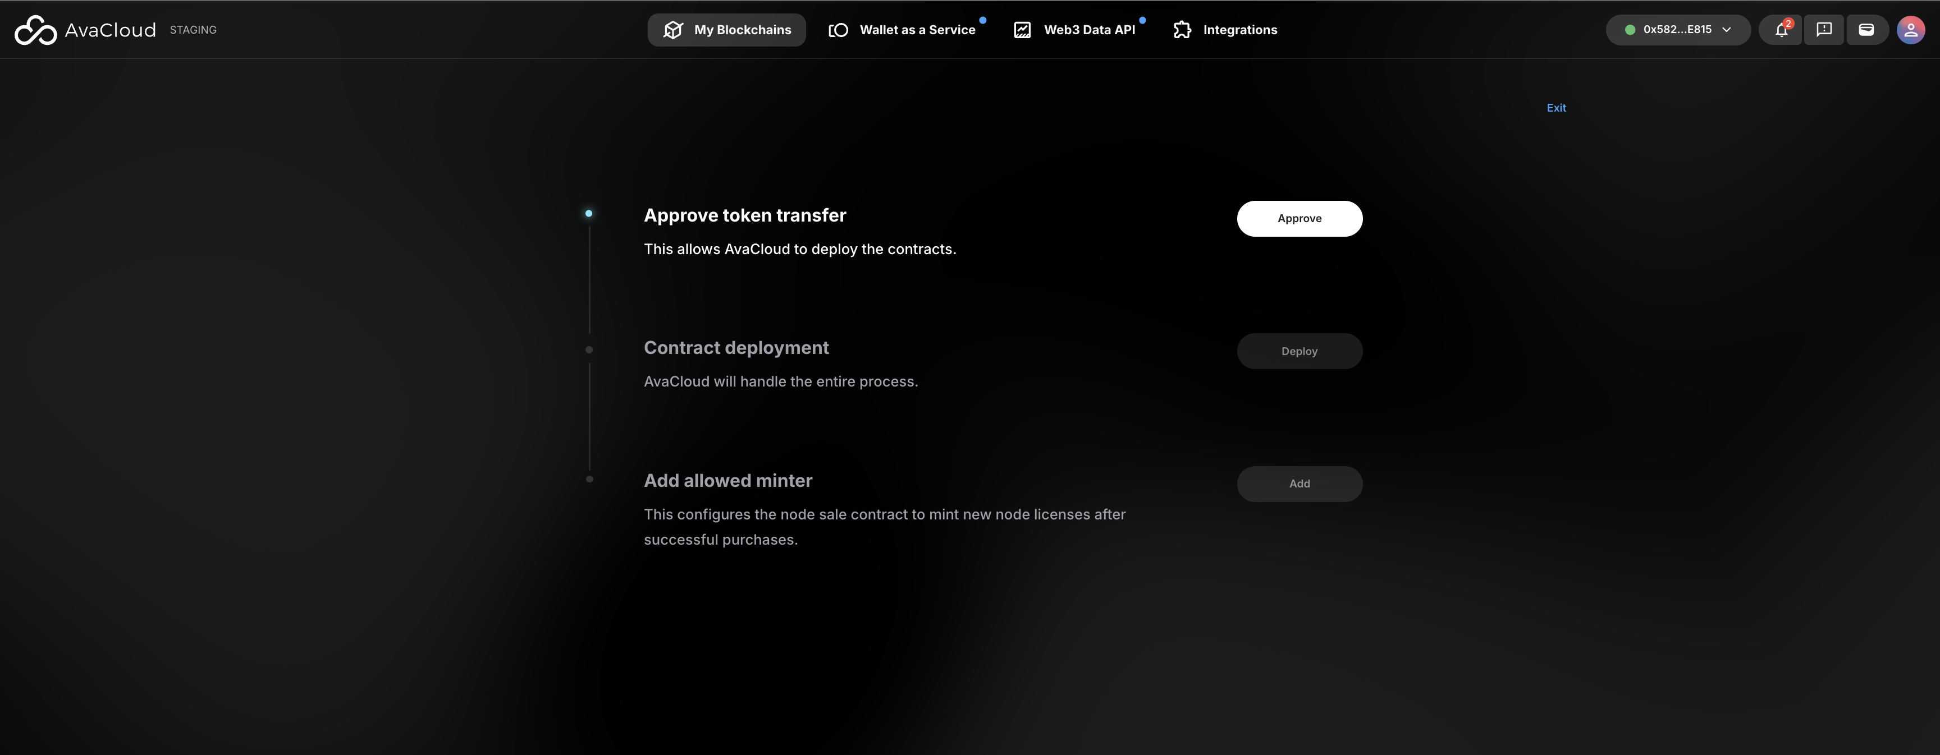Click the Exit link
The width and height of the screenshot is (1940, 755).
tap(1556, 108)
